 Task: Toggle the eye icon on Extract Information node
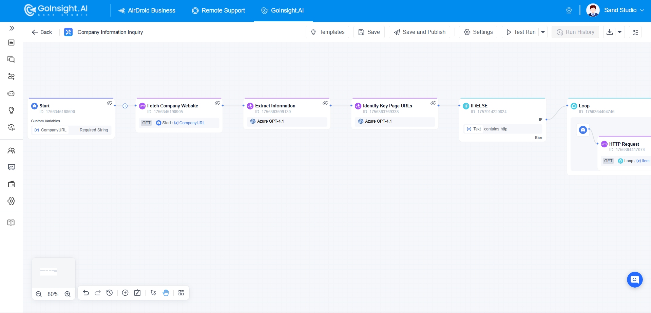[x=325, y=103]
